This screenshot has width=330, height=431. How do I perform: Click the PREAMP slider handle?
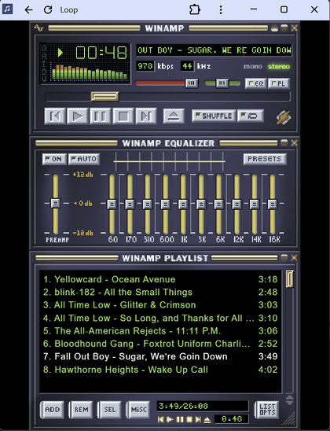tap(56, 204)
